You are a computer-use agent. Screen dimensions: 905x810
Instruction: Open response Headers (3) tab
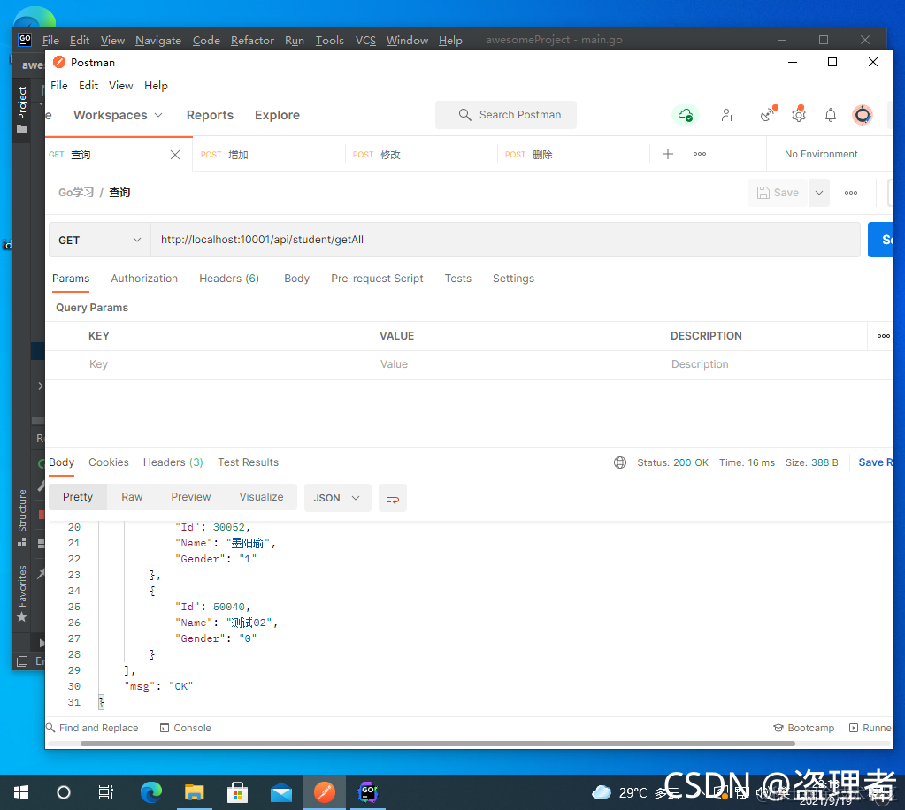[x=173, y=462]
